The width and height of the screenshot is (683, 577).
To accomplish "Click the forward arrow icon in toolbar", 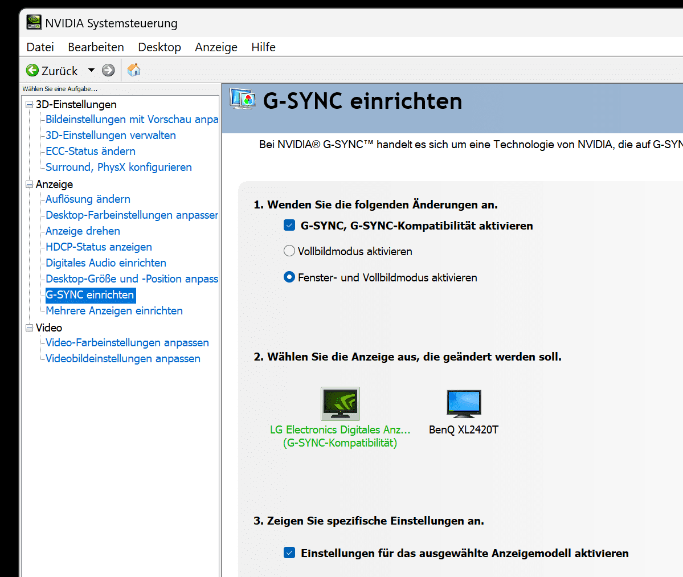I will [108, 70].
